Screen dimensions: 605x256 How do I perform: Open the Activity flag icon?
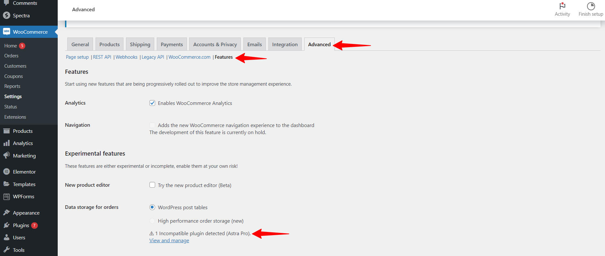562,6
